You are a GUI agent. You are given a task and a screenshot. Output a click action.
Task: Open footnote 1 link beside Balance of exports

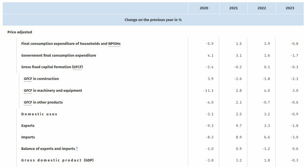point(77,148)
